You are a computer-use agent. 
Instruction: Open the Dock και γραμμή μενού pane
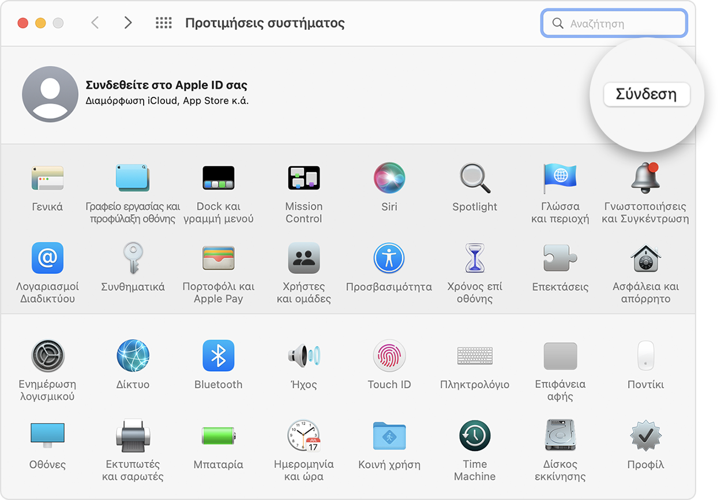pos(219,177)
